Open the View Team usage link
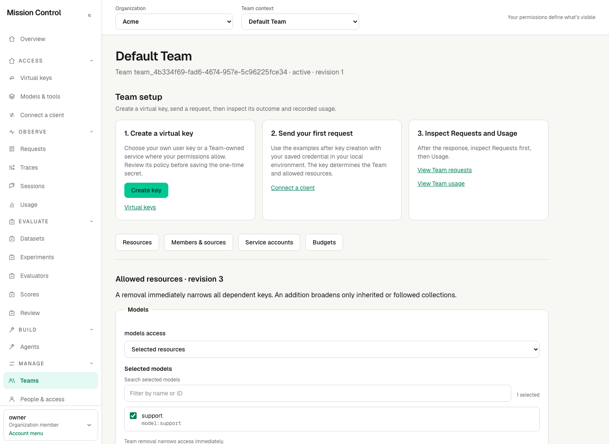The height and width of the screenshot is (444, 609). pos(441,184)
